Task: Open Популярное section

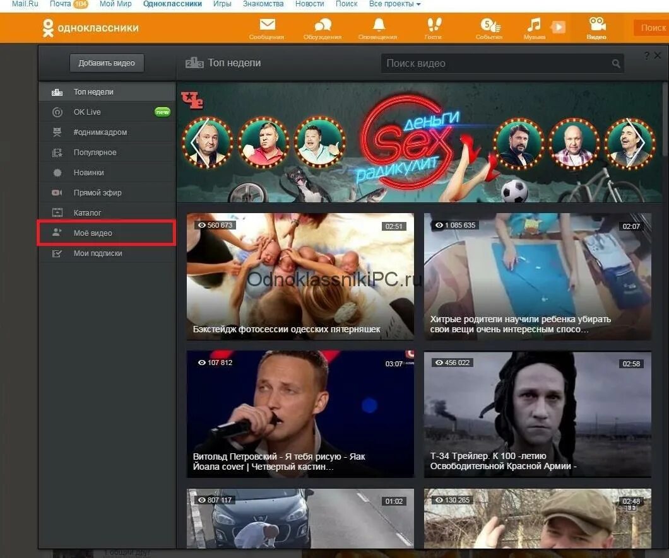Action: (107, 153)
